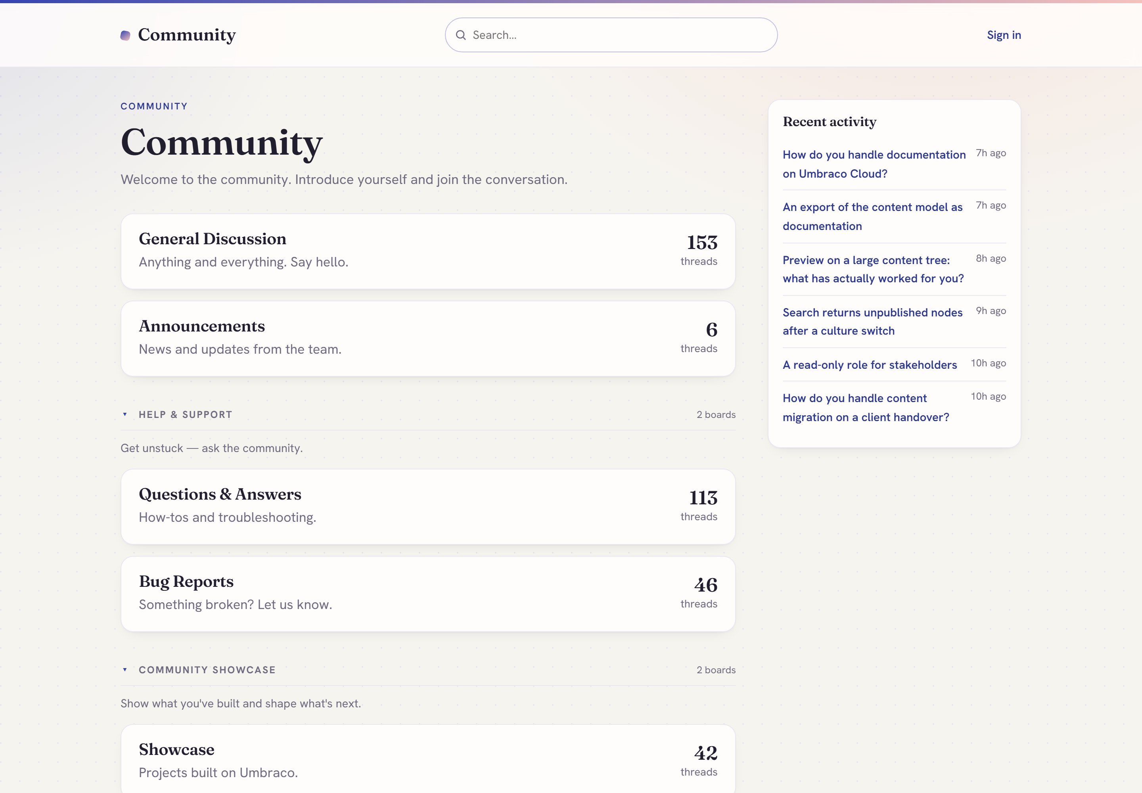The width and height of the screenshot is (1142, 793).
Task: Click 'Projects built on Umbraco.' description
Action: [218, 773]
